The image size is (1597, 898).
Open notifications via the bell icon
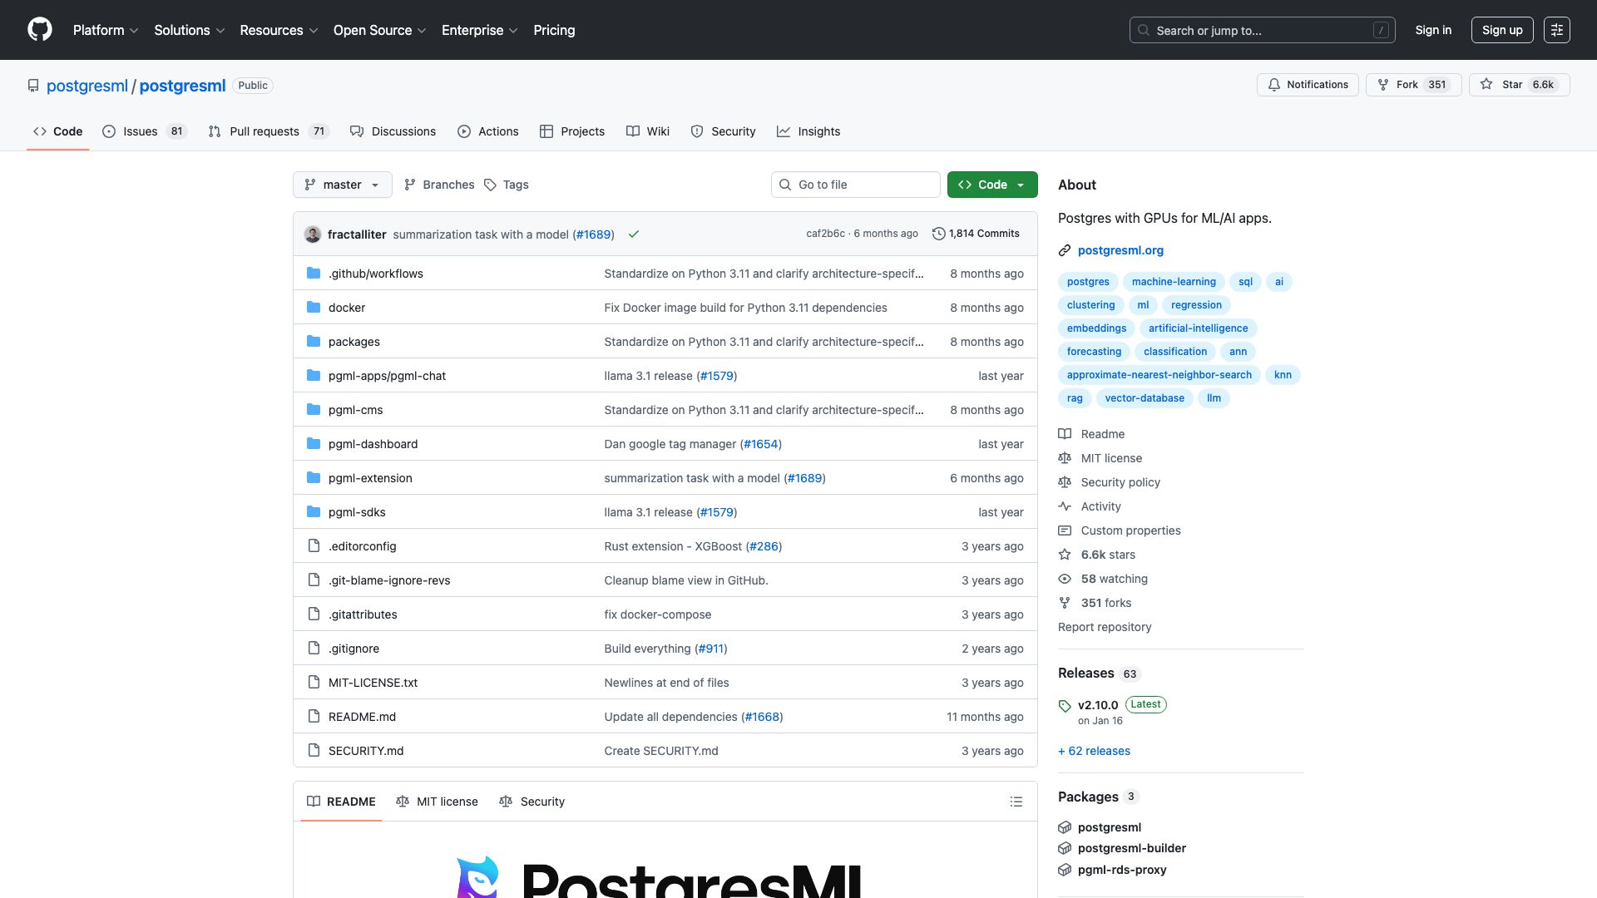tap(1275, 84)
